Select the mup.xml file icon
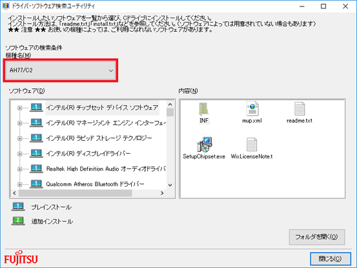357x268 pixels. [x=252, y=108]
